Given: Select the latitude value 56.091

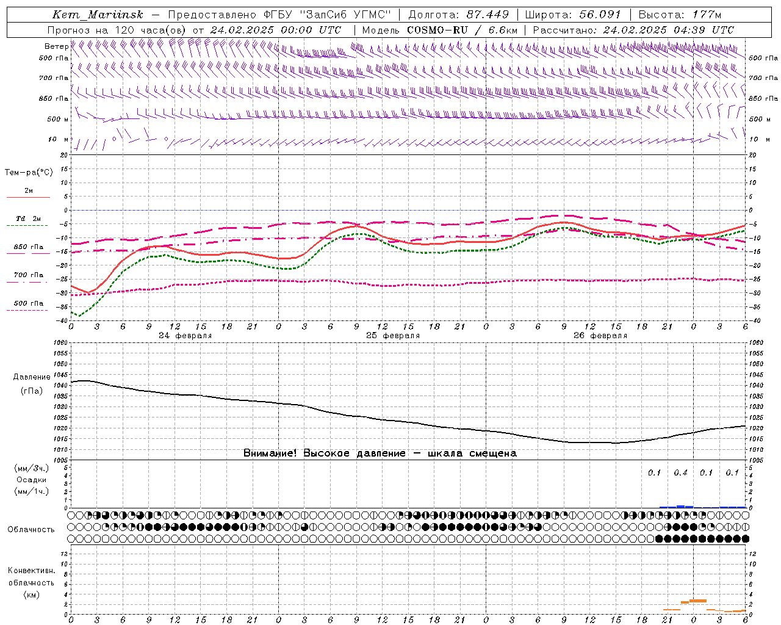Looking at the screenshot, I should point(600,15).
